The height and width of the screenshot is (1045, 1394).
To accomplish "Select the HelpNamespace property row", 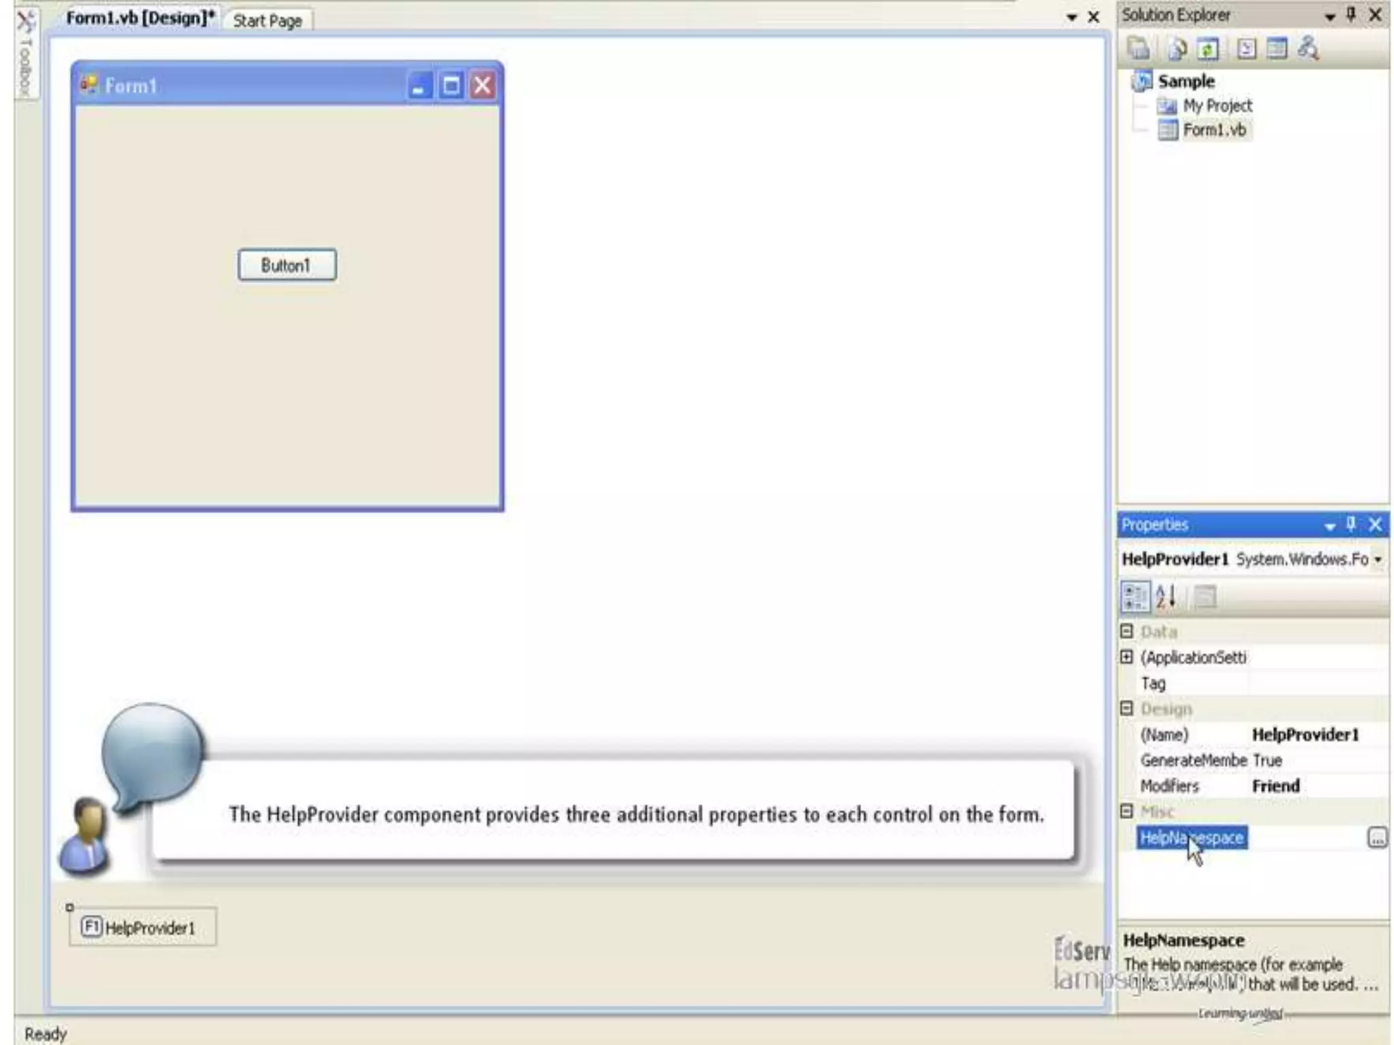I will [1192, 837].
